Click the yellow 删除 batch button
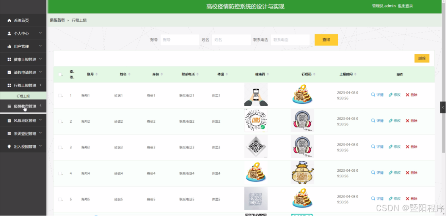Screen dimensions: 446x216 (421, 58)
